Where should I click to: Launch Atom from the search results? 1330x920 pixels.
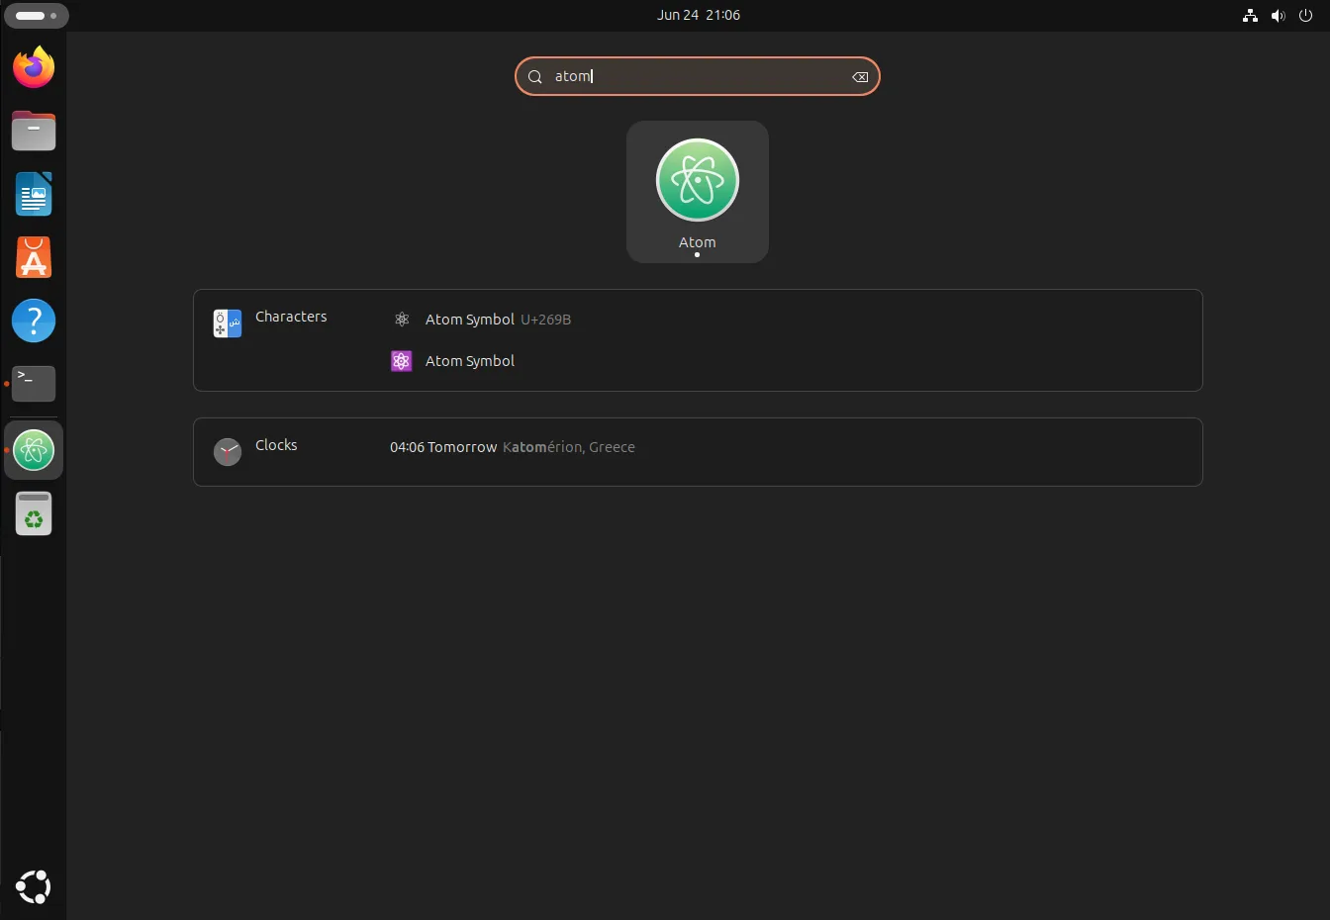click(698, 192)
